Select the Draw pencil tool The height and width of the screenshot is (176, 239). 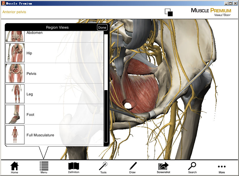(x=133, y=168)
